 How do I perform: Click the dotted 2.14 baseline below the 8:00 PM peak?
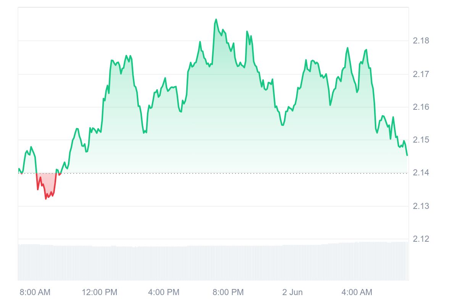(x=216, y=173)
